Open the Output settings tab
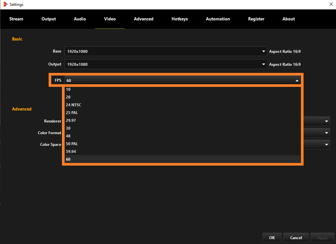Image resolution: width=336 pixels, height=244 pixels. pyautogui.click(x=49, y=19)
